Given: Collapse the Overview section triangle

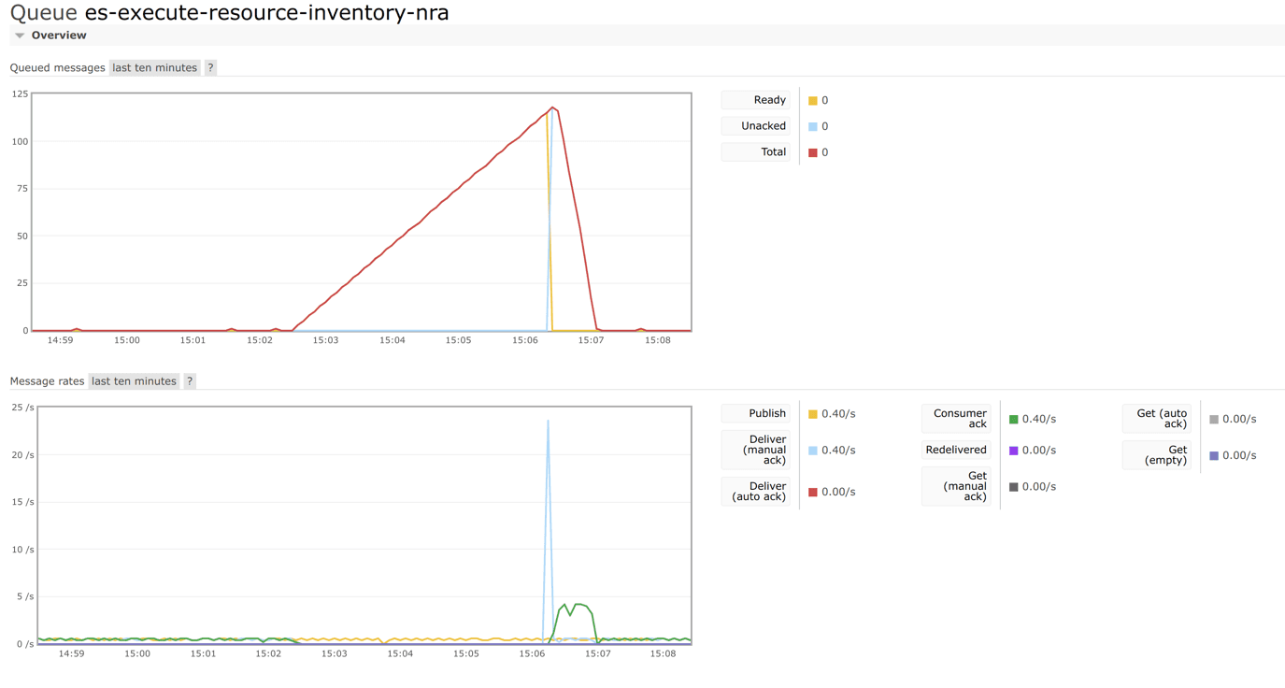Looking at the screenshot, I should pyautogui.click(x=20, y=36).
